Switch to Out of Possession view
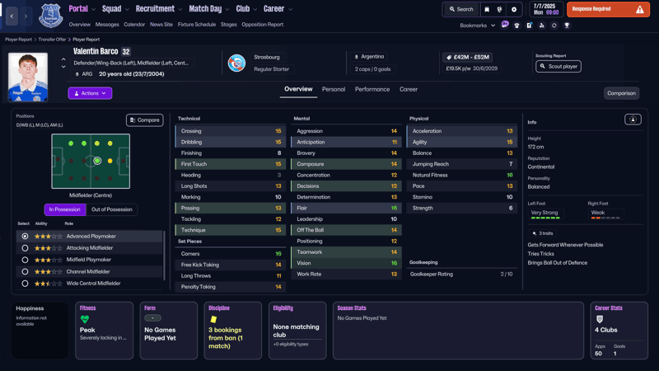The height and width of the screenshot is (371, 659). pos(112,209)
